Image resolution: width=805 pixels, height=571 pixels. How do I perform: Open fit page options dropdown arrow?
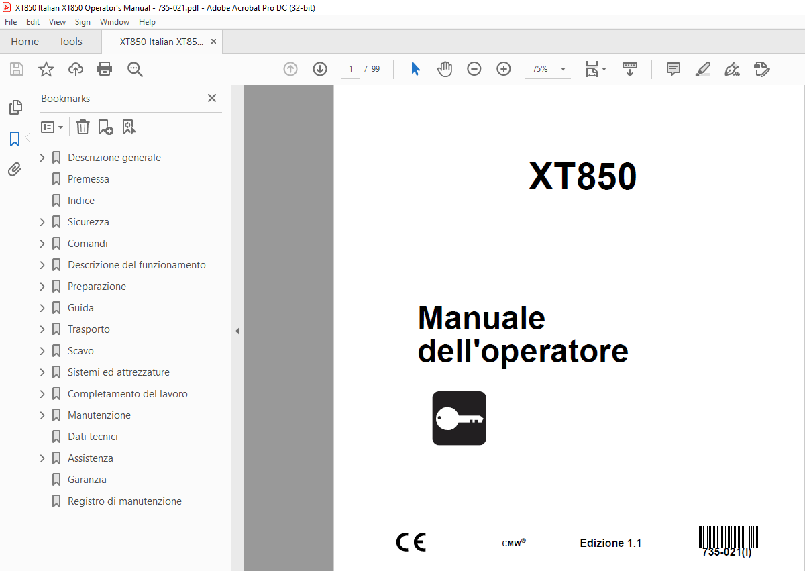point(604,69)
